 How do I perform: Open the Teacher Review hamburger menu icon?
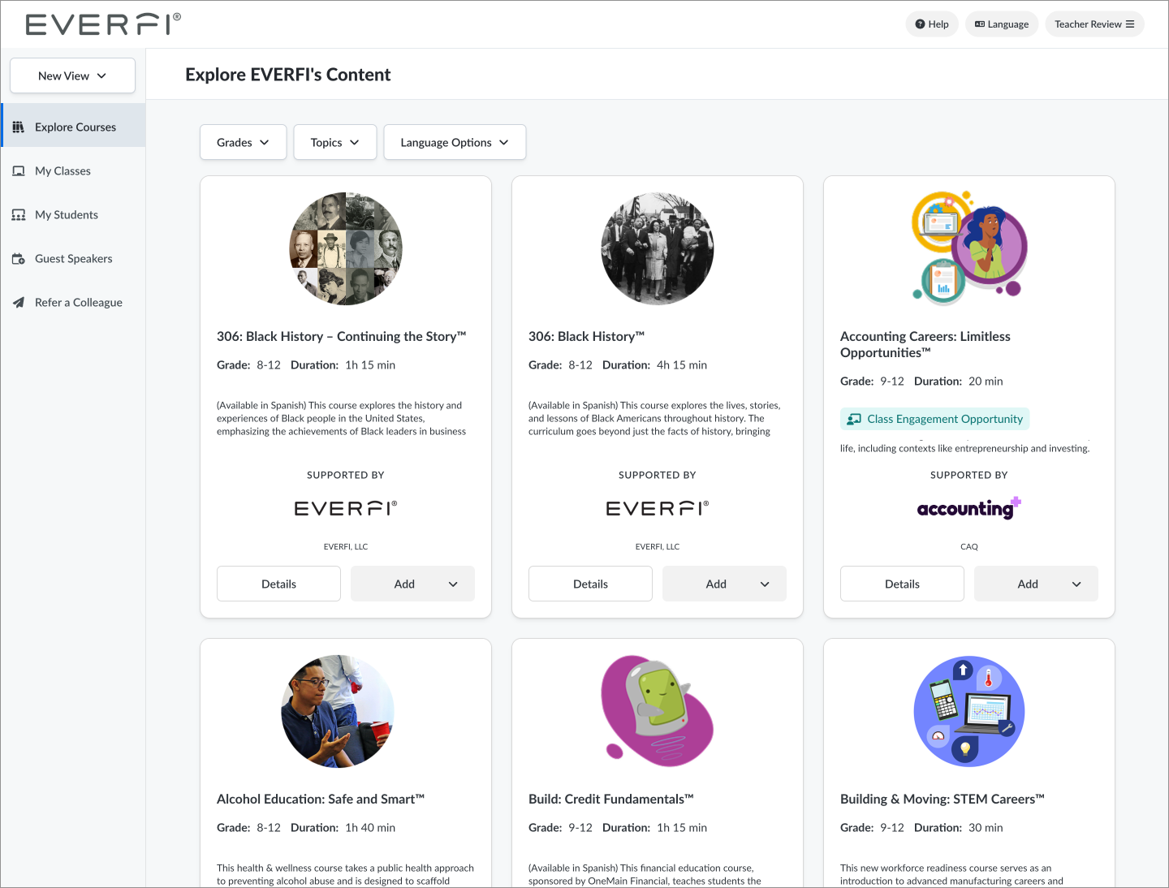1130,24
